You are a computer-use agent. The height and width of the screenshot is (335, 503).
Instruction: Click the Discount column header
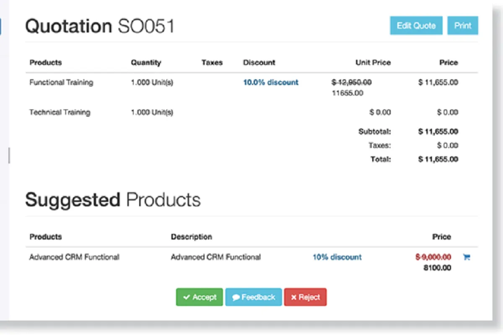point(259,63)
